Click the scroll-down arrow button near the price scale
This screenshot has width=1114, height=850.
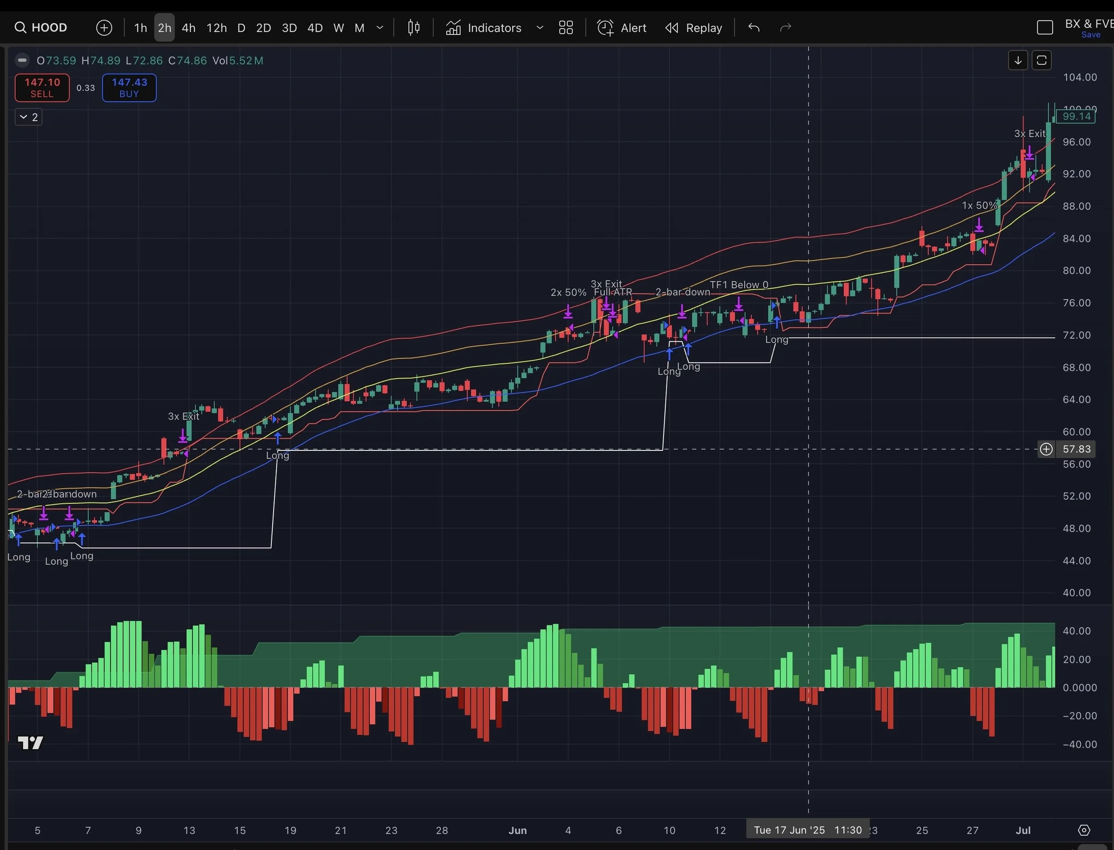pos(1018,60)
